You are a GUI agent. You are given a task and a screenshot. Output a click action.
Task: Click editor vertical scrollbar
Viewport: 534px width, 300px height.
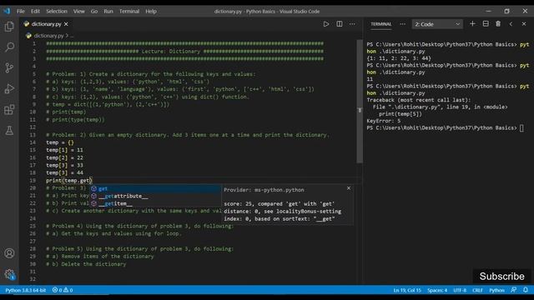(x=360, y=102)
